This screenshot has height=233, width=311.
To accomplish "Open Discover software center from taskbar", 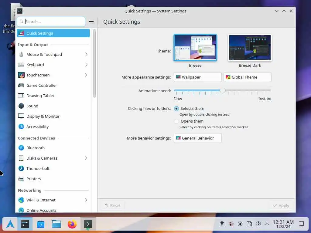I will (x=41, y=224).
